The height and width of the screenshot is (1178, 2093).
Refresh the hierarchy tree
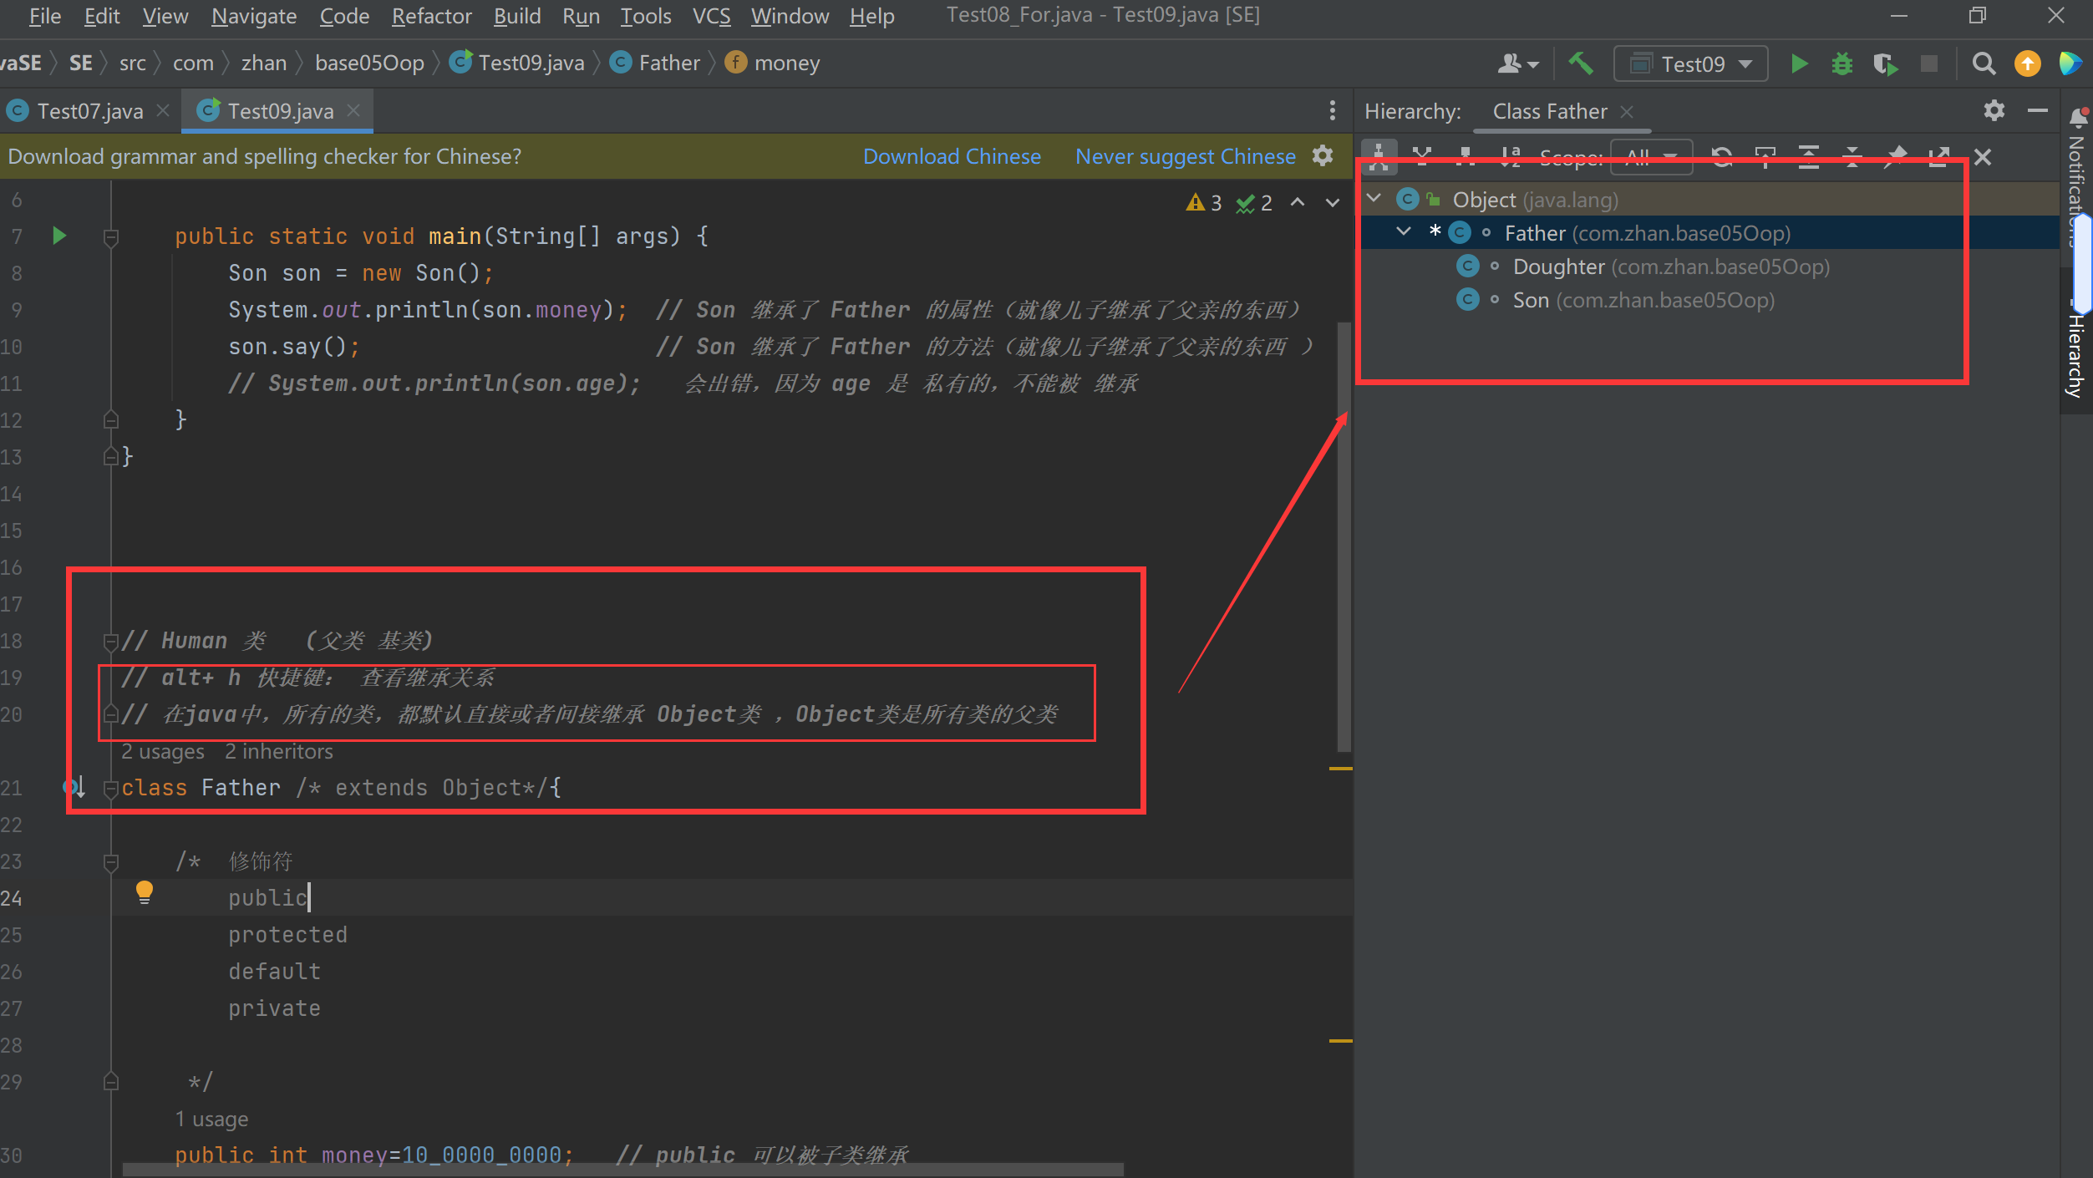1721,156
